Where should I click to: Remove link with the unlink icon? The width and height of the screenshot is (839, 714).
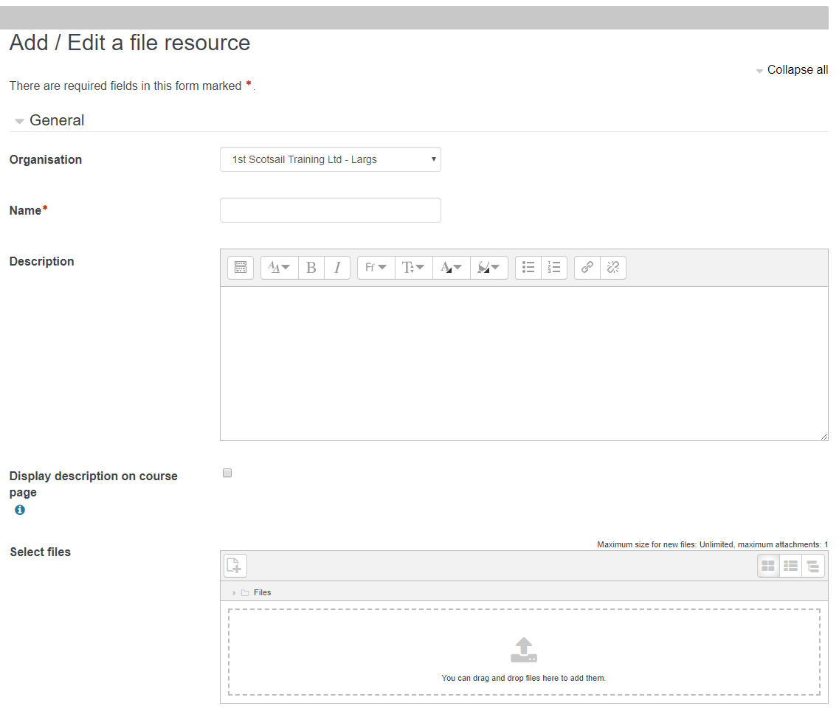coord(613,268)
